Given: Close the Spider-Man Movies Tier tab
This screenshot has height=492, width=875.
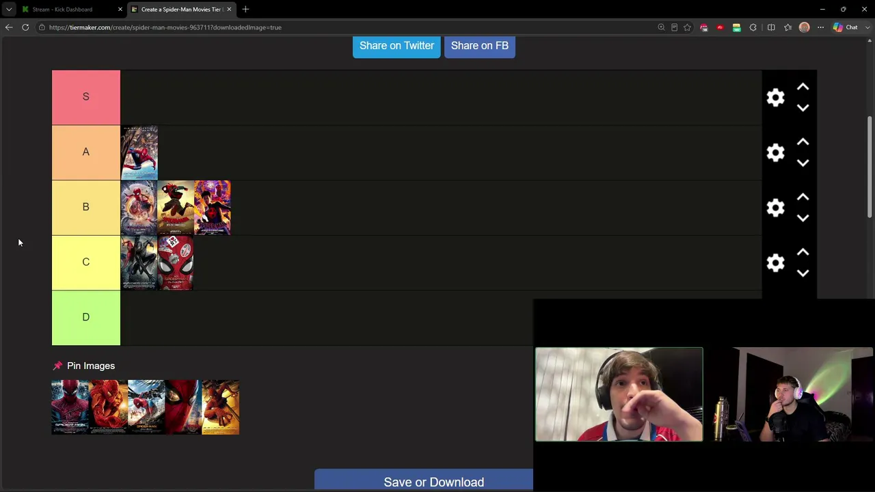Looking at the screenshot, I should pos(229,10).
